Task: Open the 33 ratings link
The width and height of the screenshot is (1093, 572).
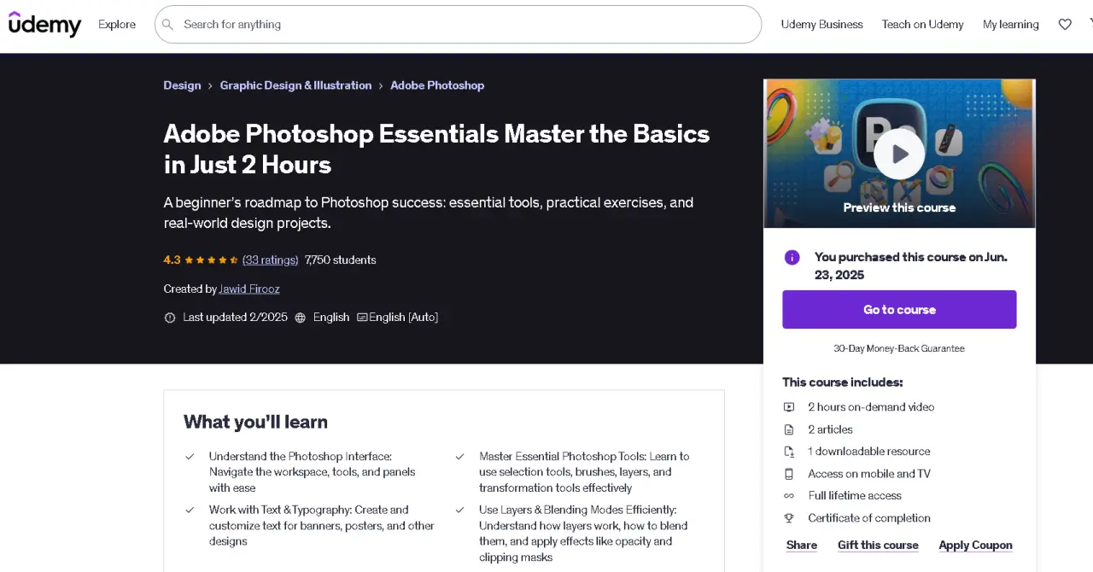Action: click(x=270, y=260)
